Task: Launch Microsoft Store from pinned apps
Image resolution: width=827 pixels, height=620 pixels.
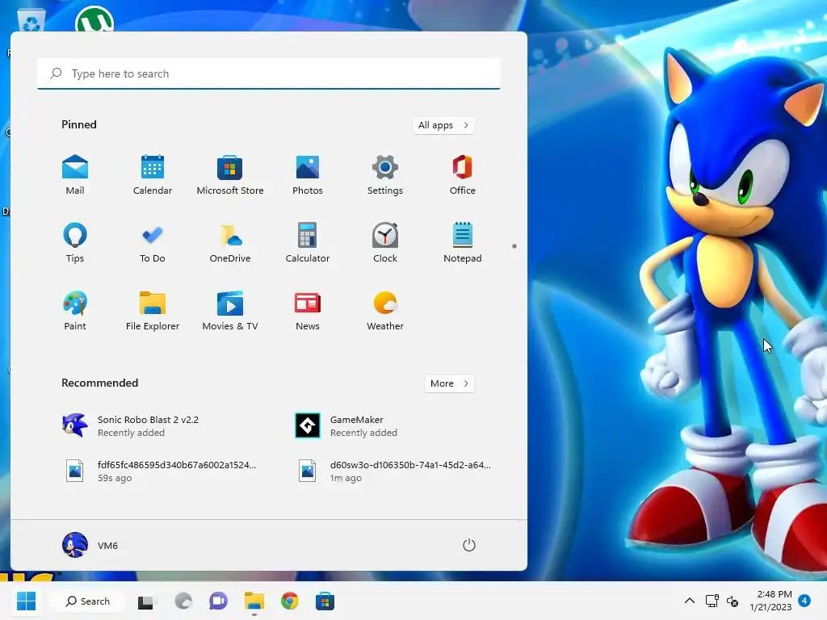Action: coord(230,175)
